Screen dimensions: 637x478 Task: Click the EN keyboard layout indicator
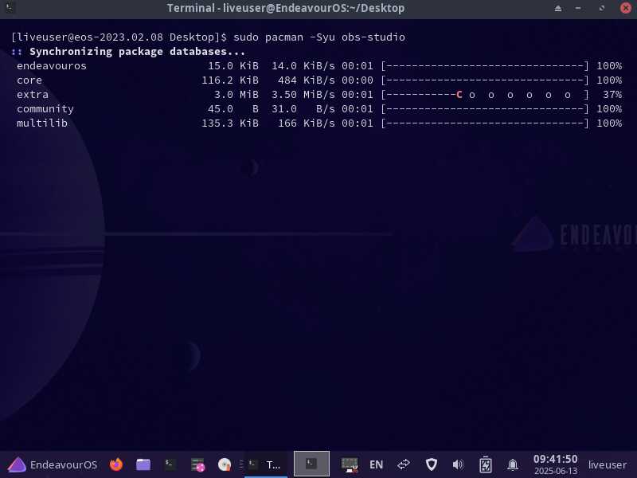pyautogui.click(x=376, y=464)
